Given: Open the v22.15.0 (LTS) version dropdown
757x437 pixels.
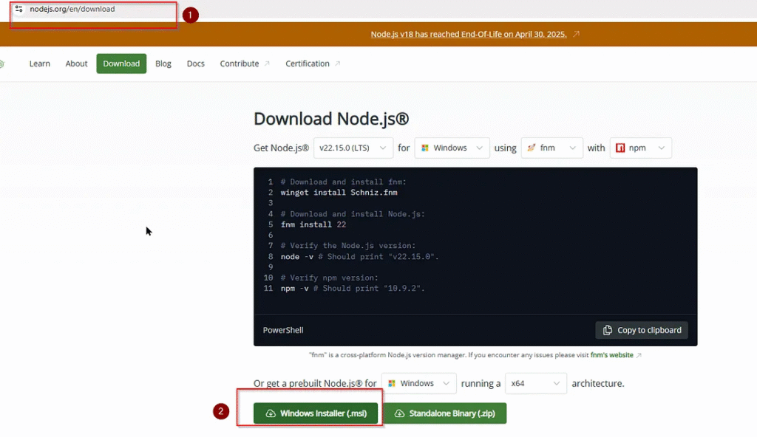Looking at the screenshot, I should pyautogui.click(x=353, y=148).
